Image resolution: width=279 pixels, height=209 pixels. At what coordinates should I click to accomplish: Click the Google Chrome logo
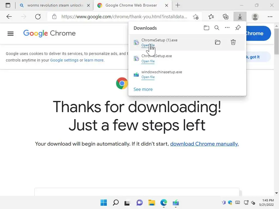click(50, 33)
